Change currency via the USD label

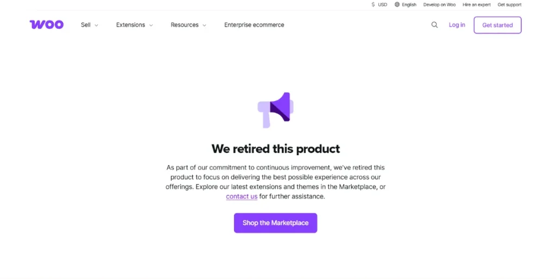[383, 5]
